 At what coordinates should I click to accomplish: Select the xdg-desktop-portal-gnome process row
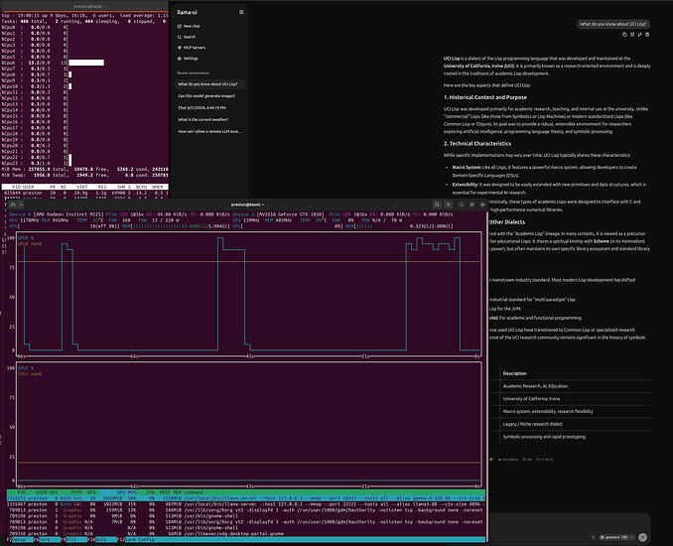tap(246, 534)
